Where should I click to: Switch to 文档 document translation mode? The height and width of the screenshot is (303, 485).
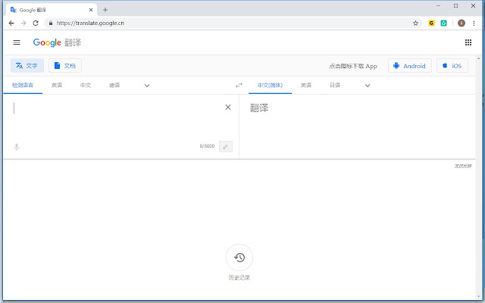[x=65, y=66]
